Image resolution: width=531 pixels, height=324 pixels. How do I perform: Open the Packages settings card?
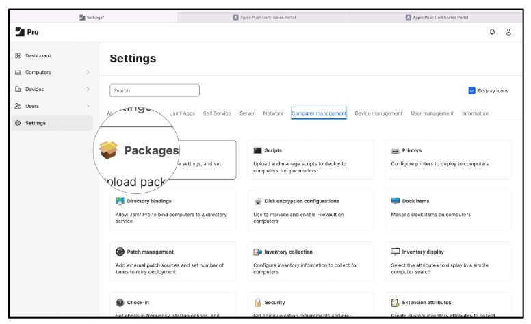coord(172,160)
